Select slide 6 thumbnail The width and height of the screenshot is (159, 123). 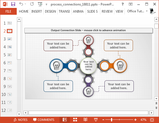click(10, 63)
